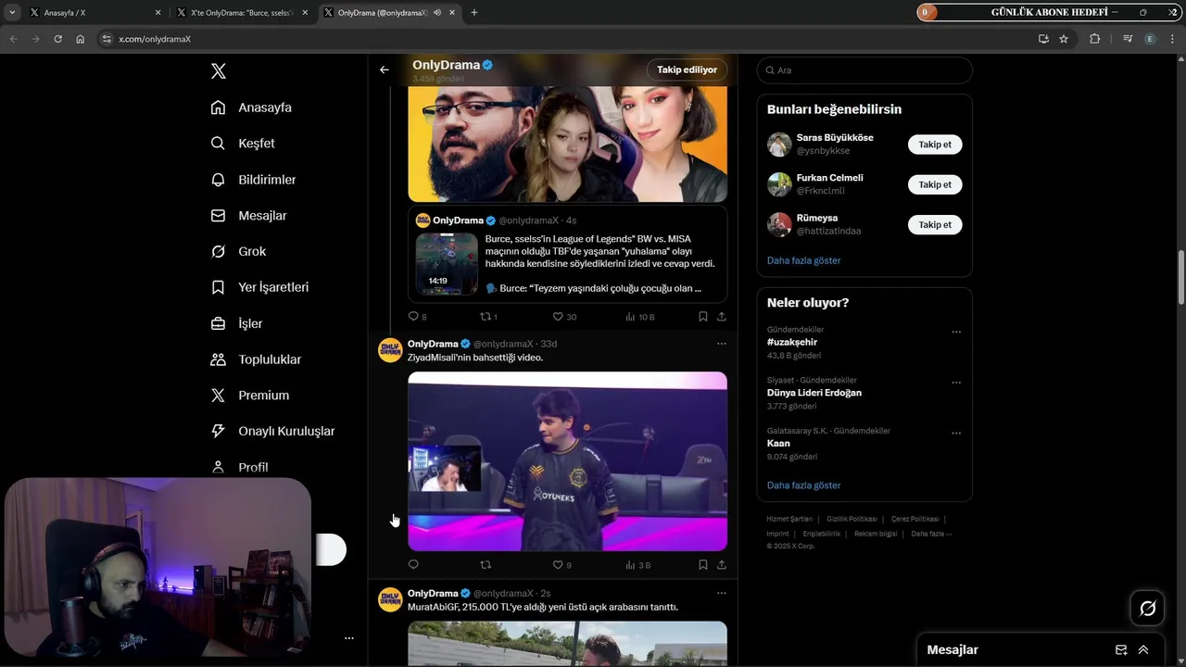Viewport: 1186px width, 667px height.
Task: Go back with arrow next to OnlyDrama
Action: coord(384,69)
